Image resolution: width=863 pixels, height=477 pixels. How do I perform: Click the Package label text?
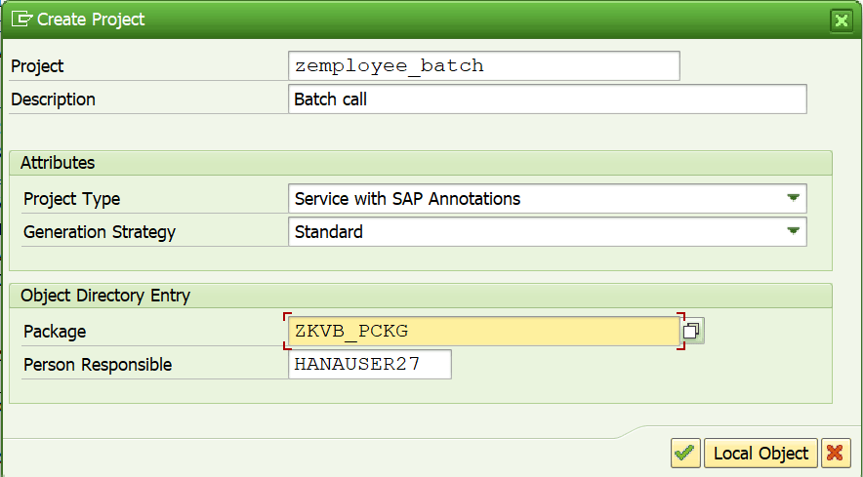coord(55,332)
